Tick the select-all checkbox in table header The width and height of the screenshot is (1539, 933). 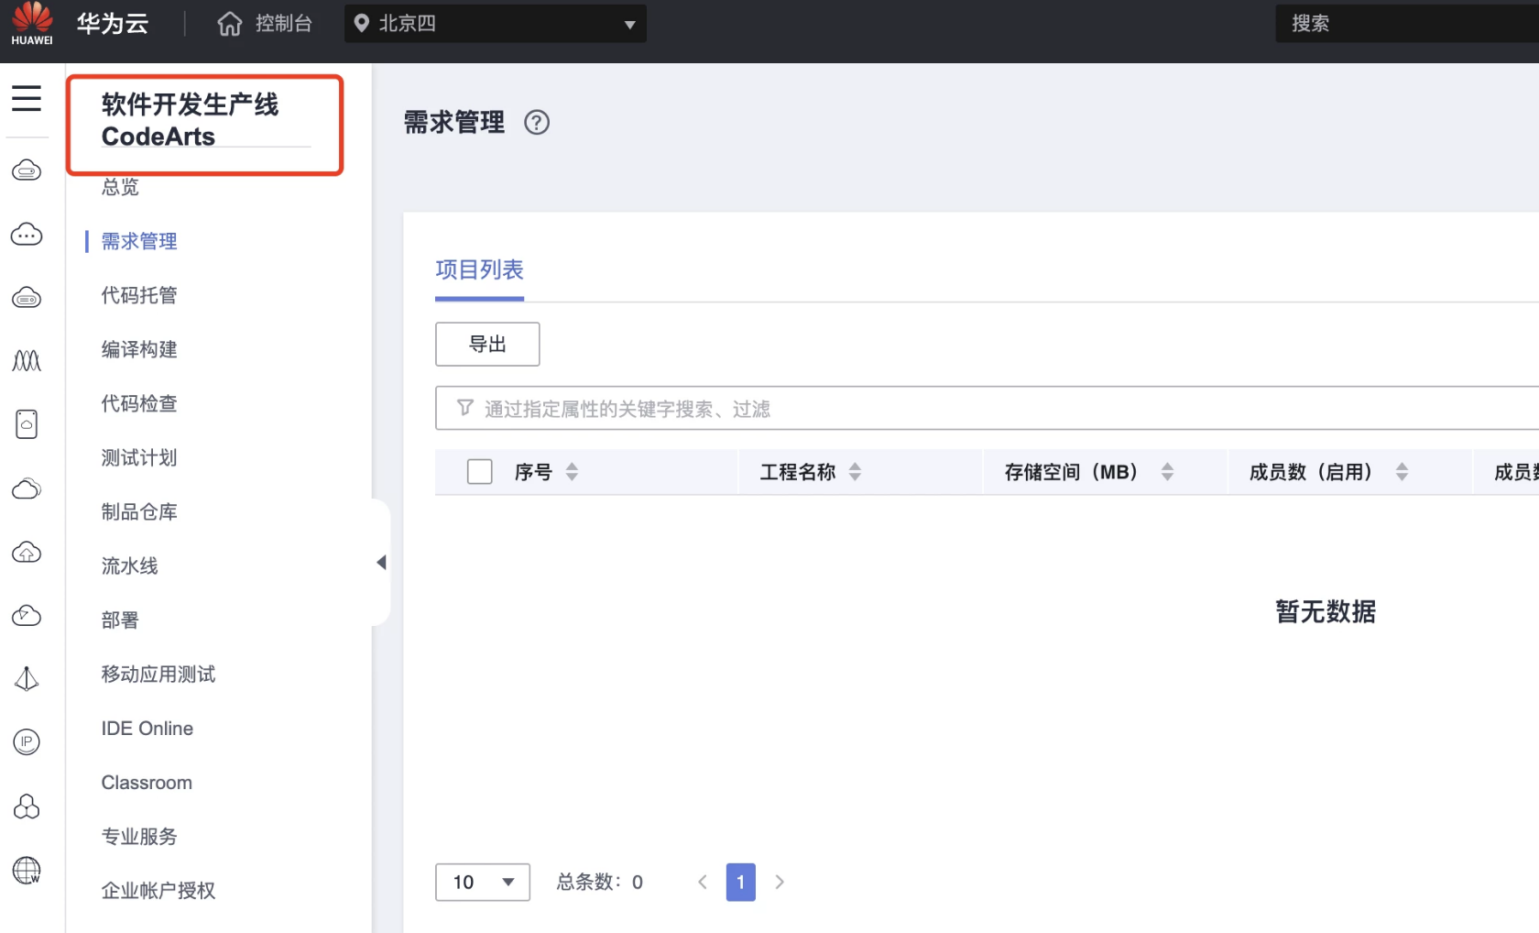tap(480, 472)
